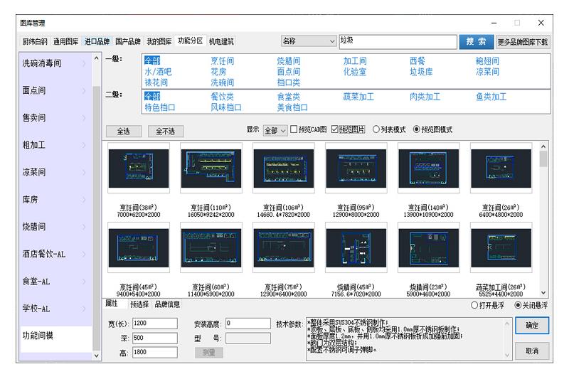
Task: Expand the 售卖间 sidebar item
Action: (55, 117)
